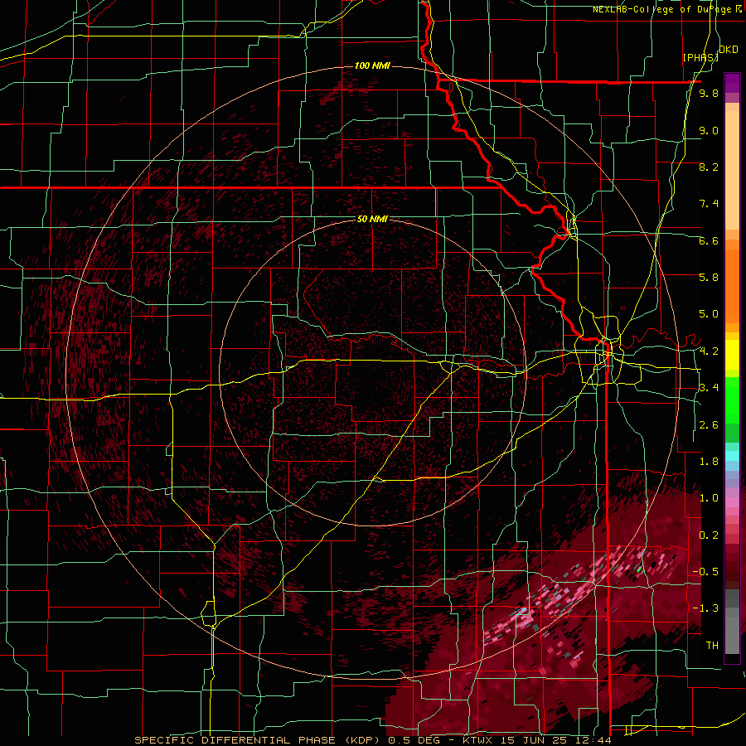This screenshot has height=746, width=746.
Task: Click the [PHAS] label near the legend
Action: (700, 57)
